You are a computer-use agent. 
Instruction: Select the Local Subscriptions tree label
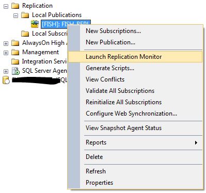click(x=50, y=34)
